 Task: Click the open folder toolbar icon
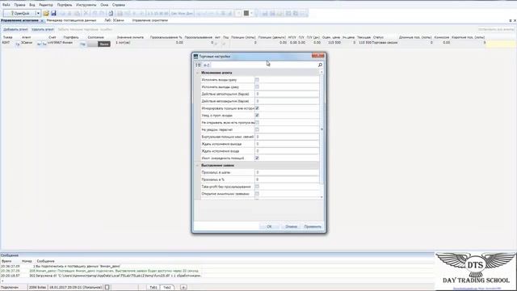click(46, 13)
